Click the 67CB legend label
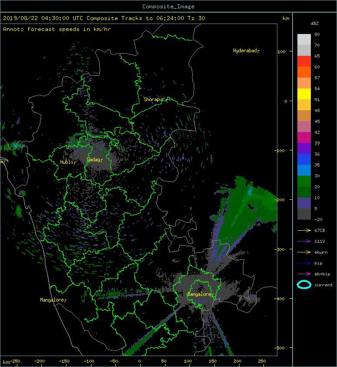The image size is (337, 367). tap(320, 230)
